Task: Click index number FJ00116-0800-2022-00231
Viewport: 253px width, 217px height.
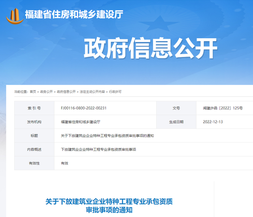Action: tap(84, 108)
